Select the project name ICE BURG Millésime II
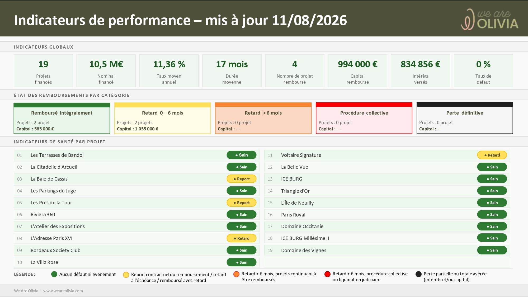The width and height of the screenshot is (528, 297). click(305, 238)
